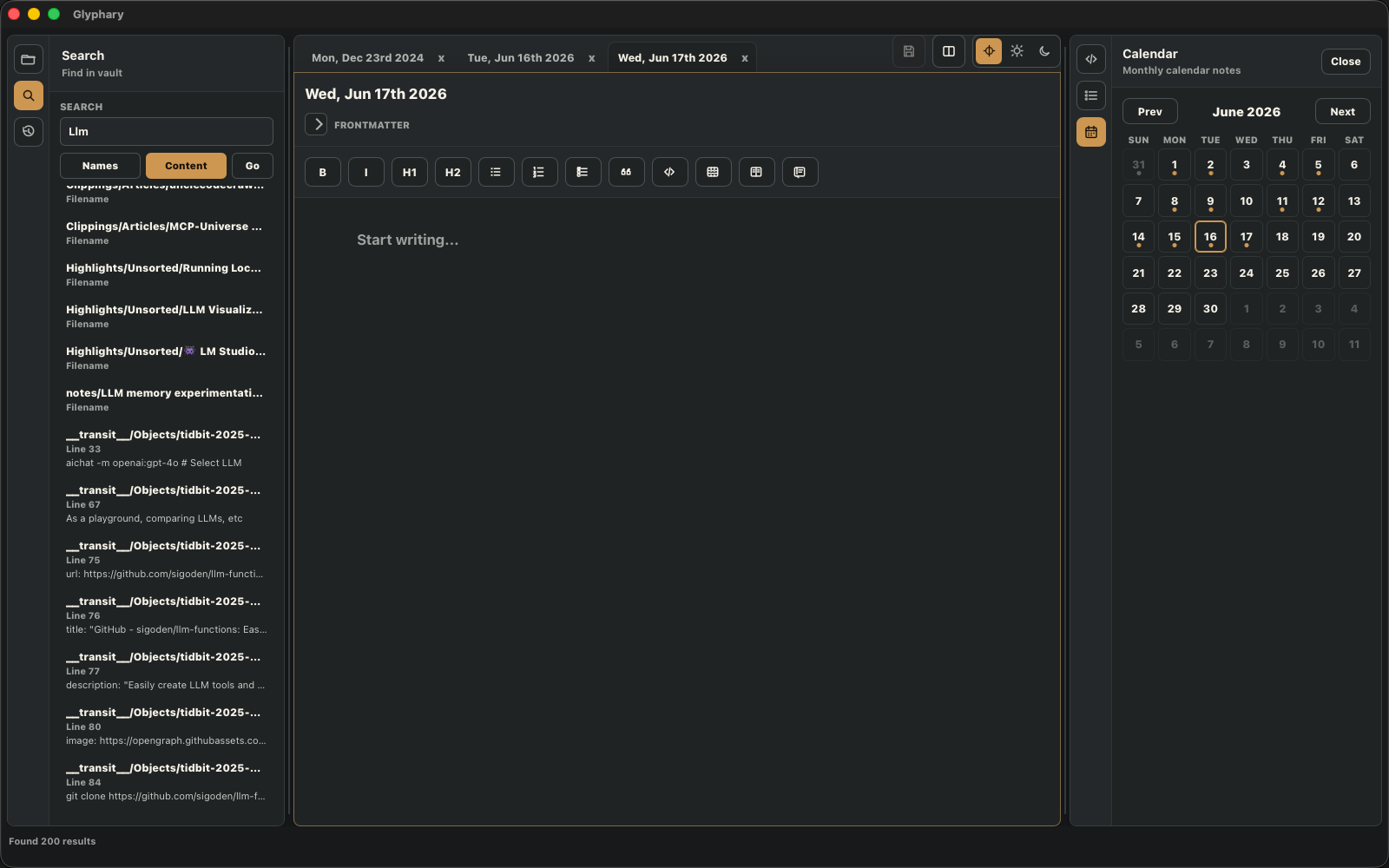Open the tidbit result at Line 33

[x=167, y=448]
